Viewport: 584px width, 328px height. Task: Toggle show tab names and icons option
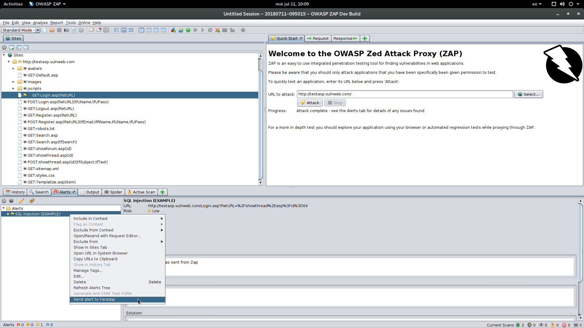pyautogui.click(x=106, y=30)
